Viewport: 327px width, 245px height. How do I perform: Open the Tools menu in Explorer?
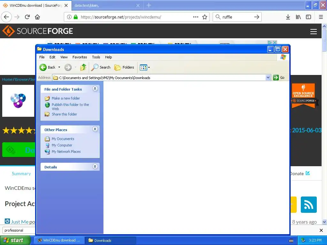(96, 57)
